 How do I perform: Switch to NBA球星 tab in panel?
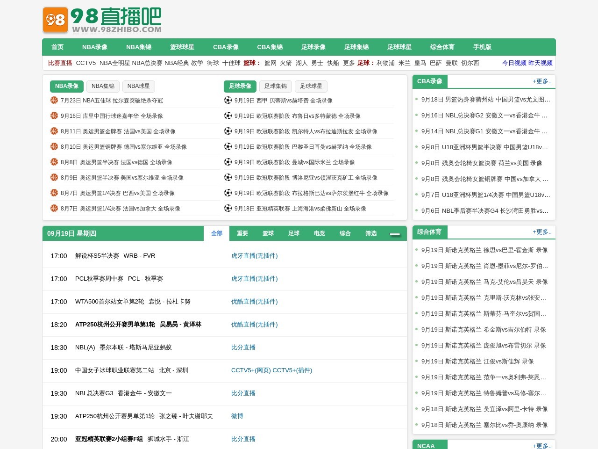pos(139,86)
